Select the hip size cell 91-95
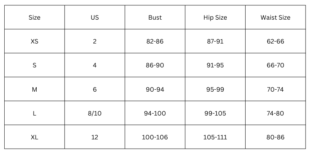The image size is (309, 154). click(215, 65)
